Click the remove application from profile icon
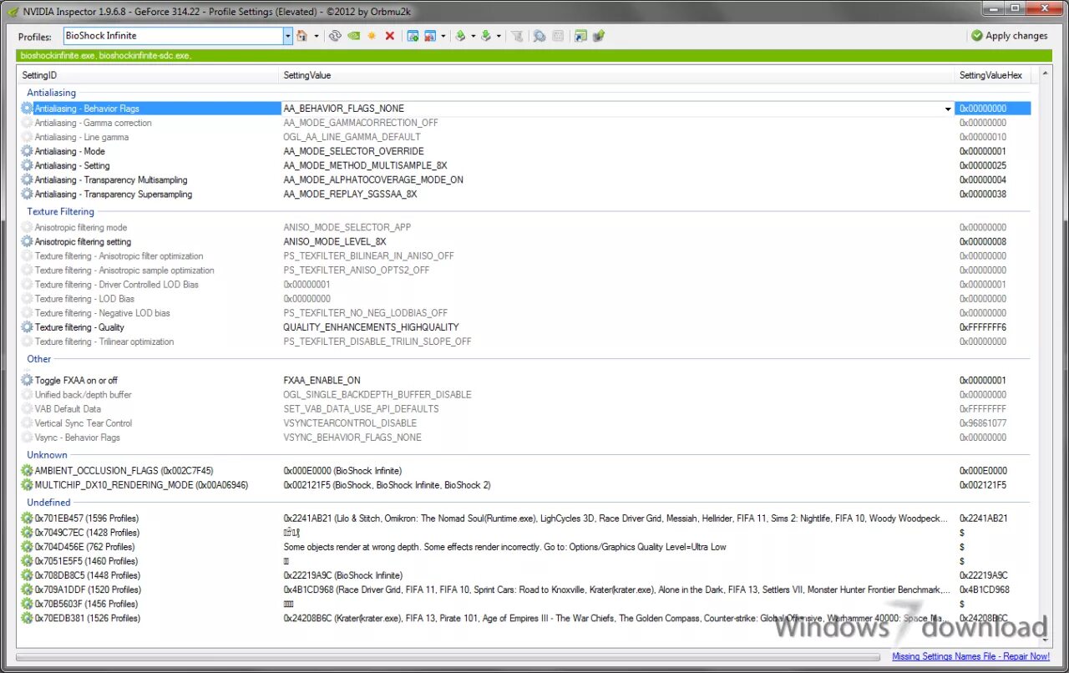The width and height of the screenshot is (1069, 673). [430, 36]
